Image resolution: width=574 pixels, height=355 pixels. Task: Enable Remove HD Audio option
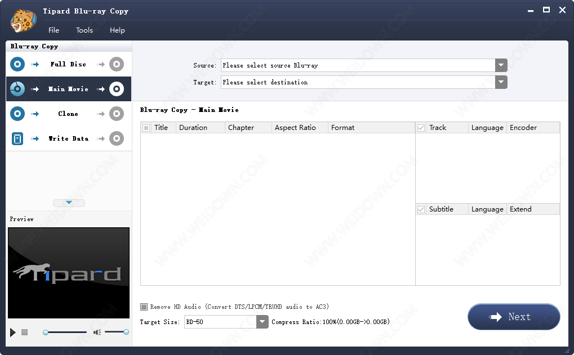(x=144, y=307)
